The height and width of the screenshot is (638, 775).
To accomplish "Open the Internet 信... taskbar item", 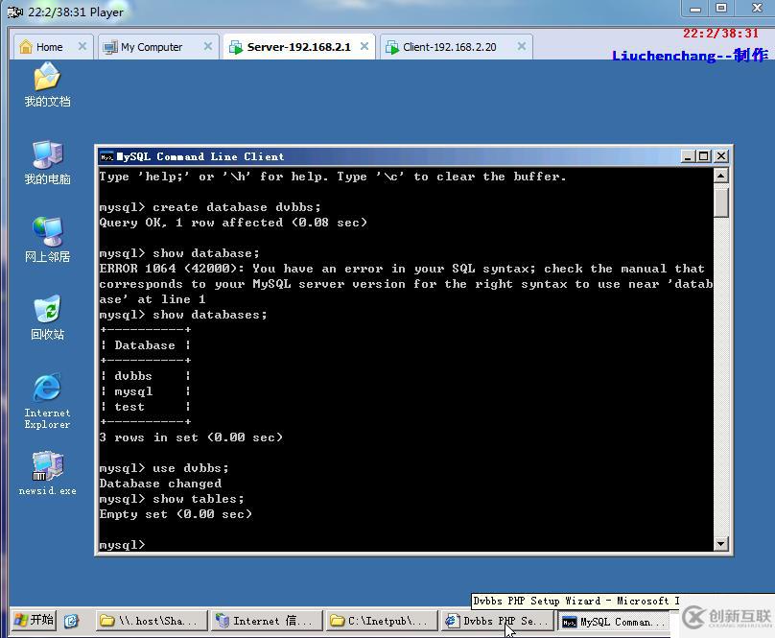I will click(267, 621).
